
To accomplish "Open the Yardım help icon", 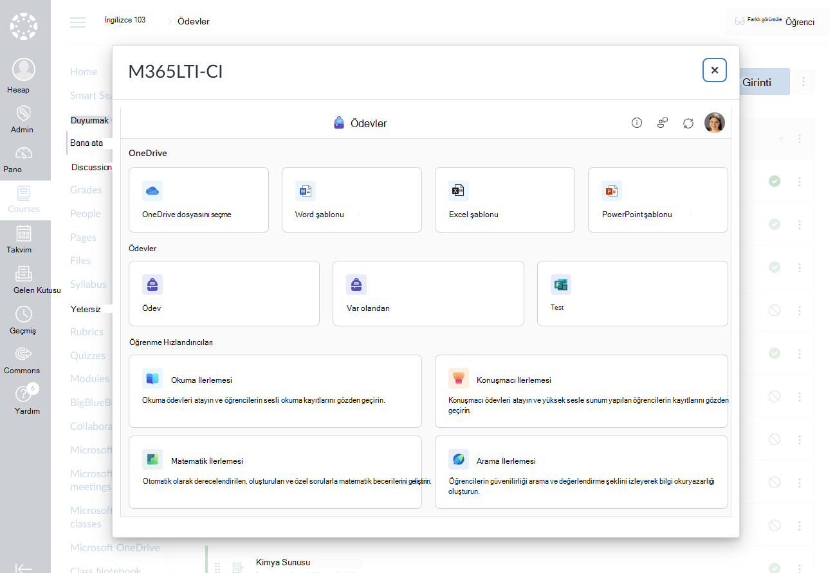I will point(24,394).
